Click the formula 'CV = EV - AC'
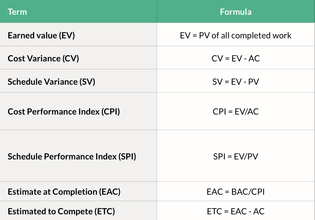315x220 pixels. (x=236, y=59)
